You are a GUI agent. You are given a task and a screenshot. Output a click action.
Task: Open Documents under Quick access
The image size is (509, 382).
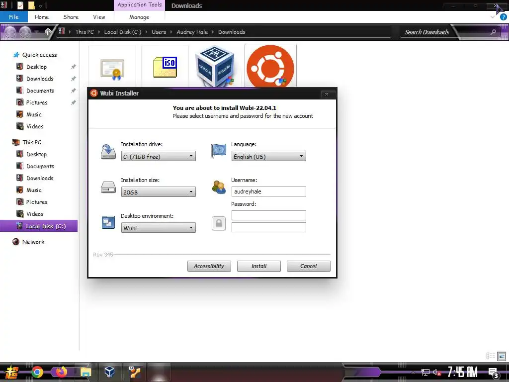click(40, 91)
